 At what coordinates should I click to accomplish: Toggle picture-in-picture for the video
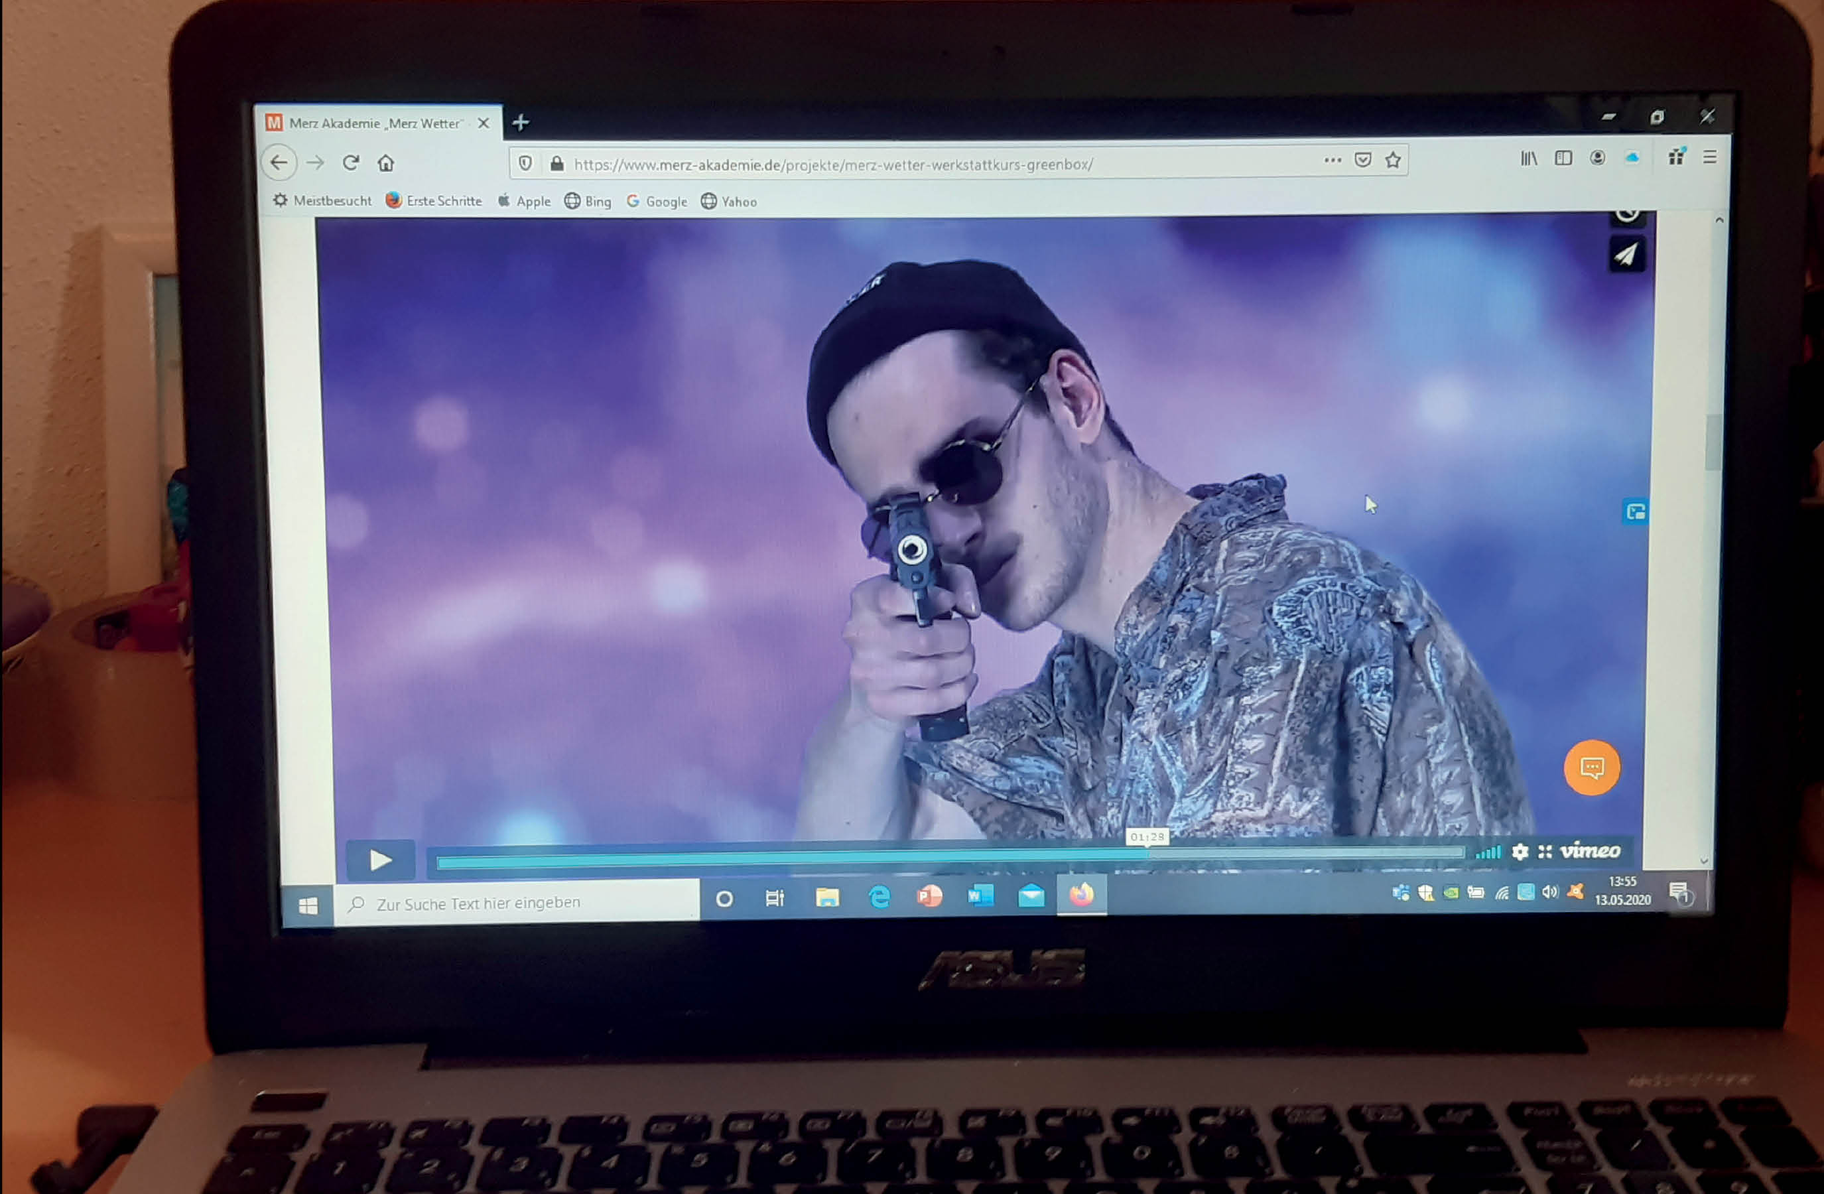(1636, 512)
